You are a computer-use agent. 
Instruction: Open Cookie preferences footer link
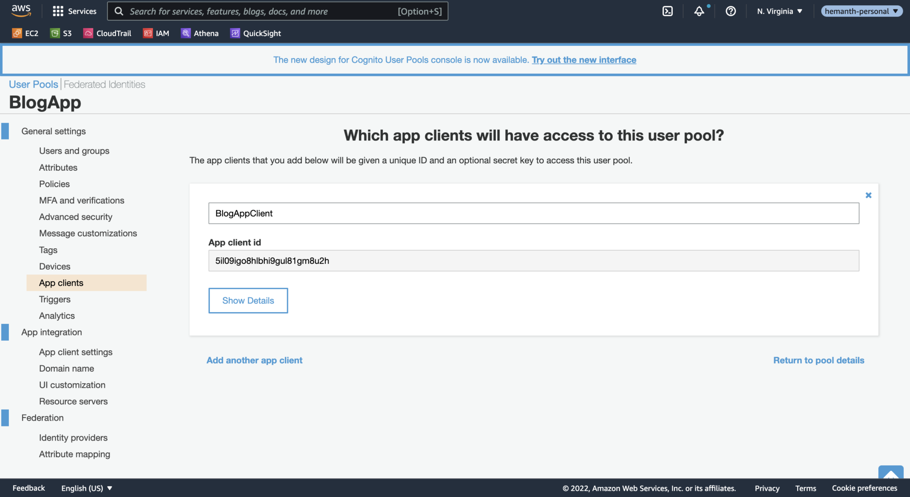[864, 488]
